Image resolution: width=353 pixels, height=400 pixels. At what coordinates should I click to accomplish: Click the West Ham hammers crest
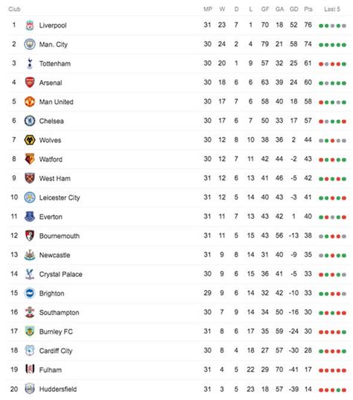point(30,178)
